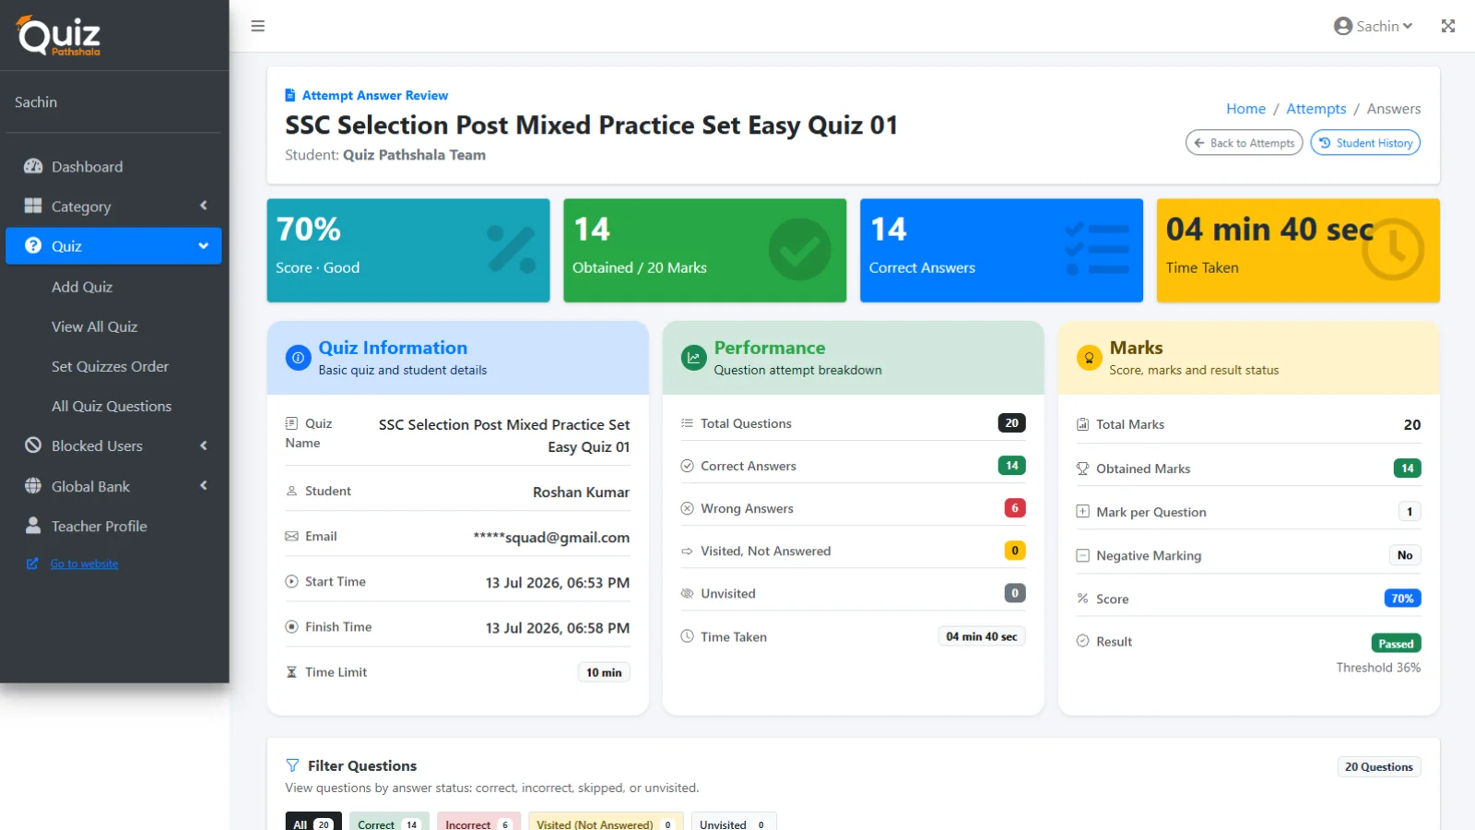Select the Incorrect 6 filter tab

click(x=478, y=824)
